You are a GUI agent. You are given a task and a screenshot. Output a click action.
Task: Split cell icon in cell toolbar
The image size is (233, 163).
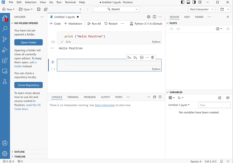142,57
